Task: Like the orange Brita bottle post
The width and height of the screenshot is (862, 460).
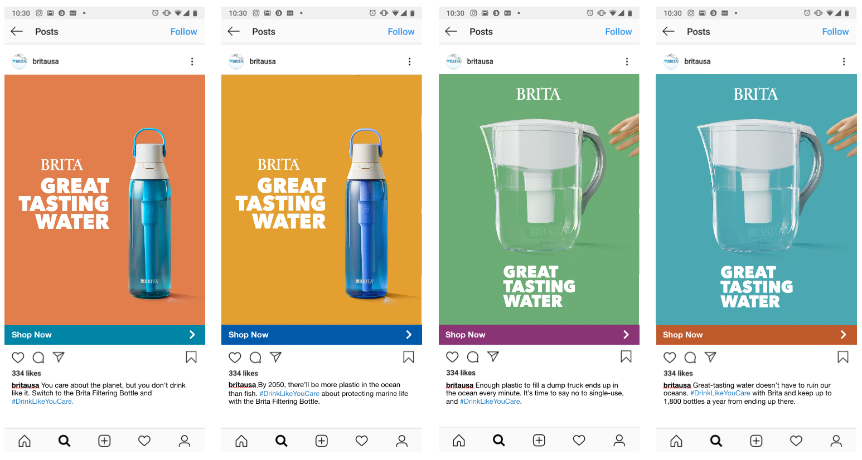Action: [x=18, y=358]
